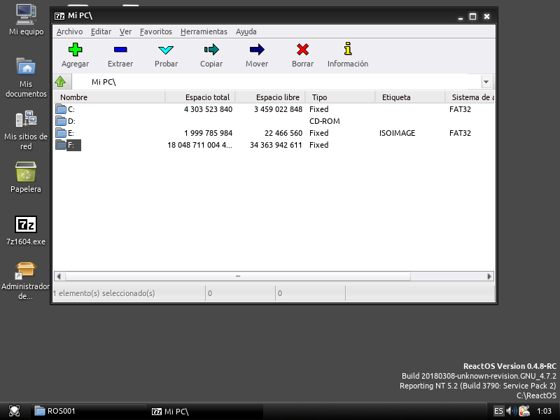Open the Herramientas menu
The width and height of the screenshot is (560, 420).
tap(204, 31)
